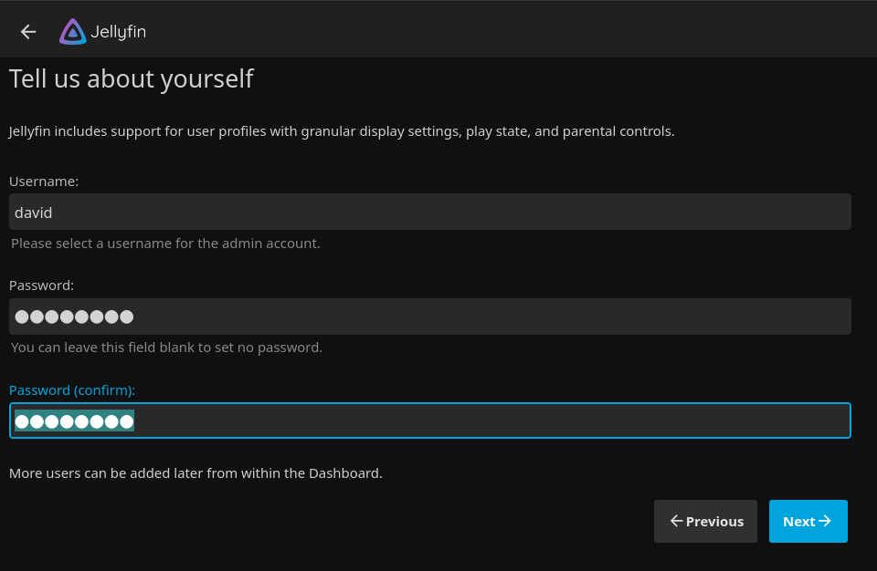Image resolution: width=877 pixels, height=571 pixels.
Task: Click the user profiles description paragraph
Action: coord(342,131)
